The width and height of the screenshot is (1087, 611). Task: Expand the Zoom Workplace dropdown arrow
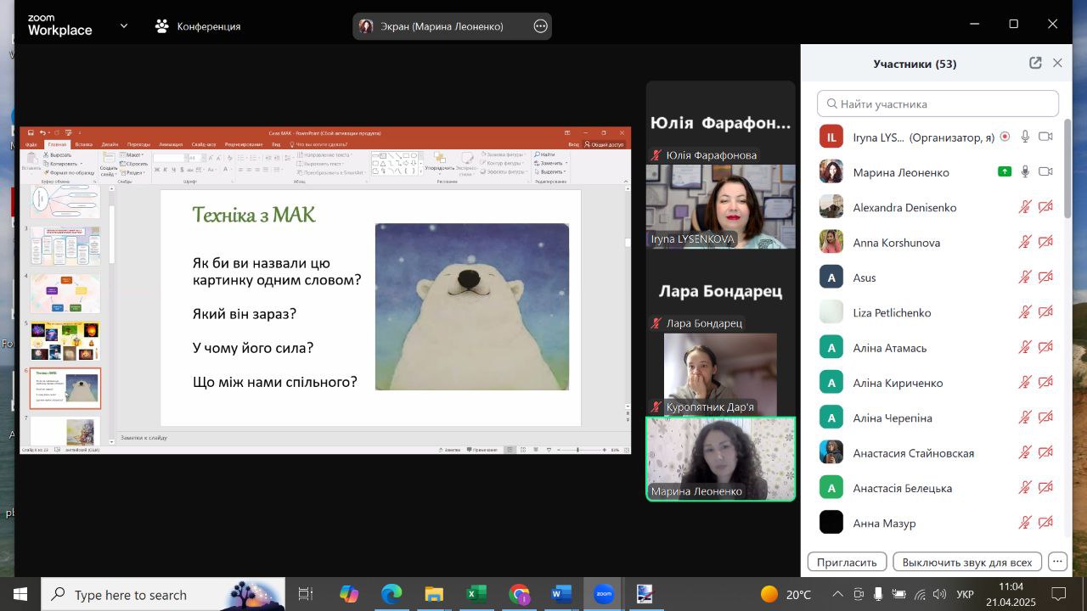[x=124, y=25]
